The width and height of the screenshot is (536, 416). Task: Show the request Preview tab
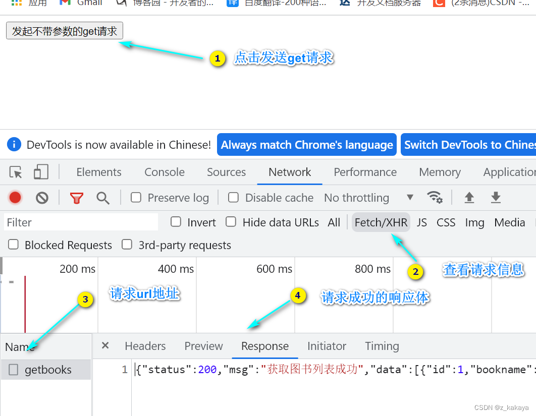point(204,346)
